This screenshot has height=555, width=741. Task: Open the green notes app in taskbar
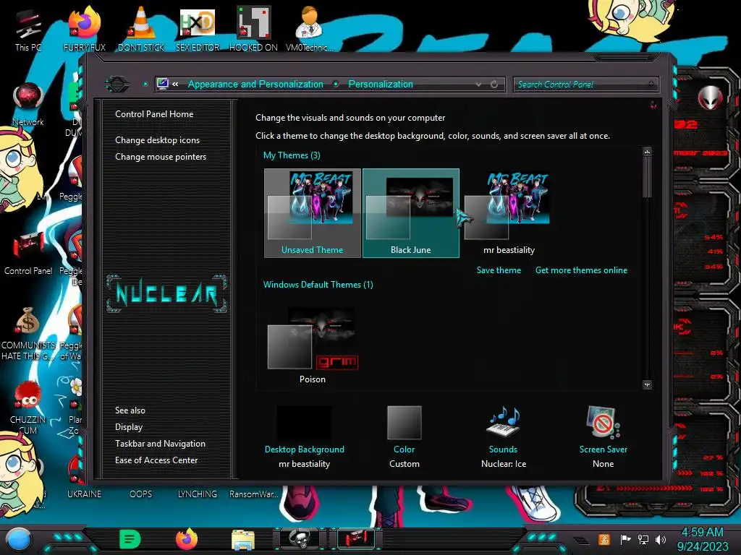coord(130,539)
